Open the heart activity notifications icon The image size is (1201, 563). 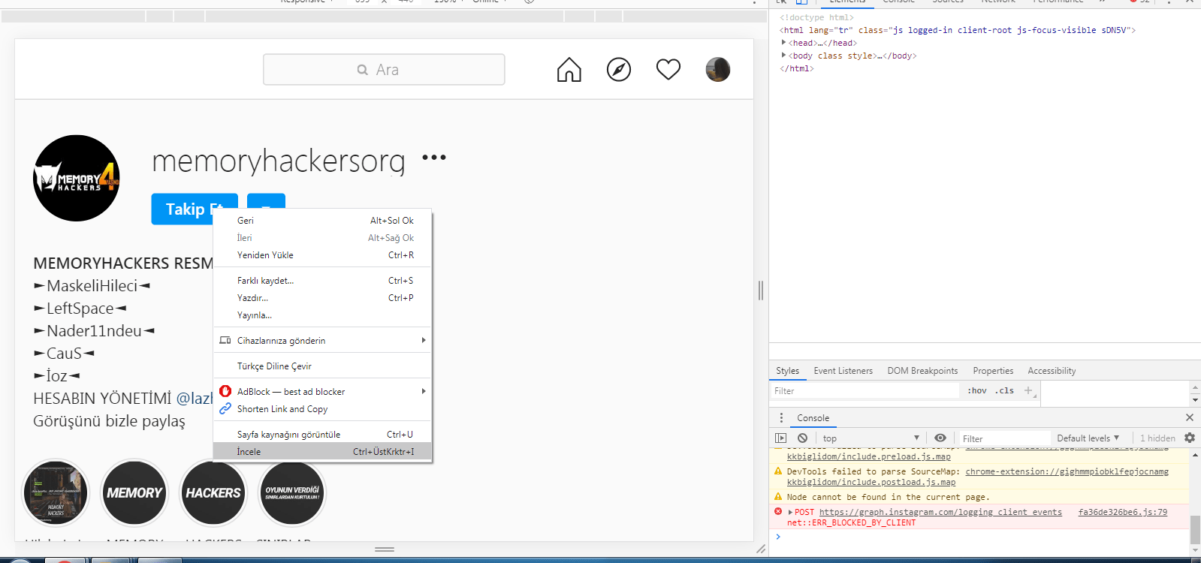668,70
